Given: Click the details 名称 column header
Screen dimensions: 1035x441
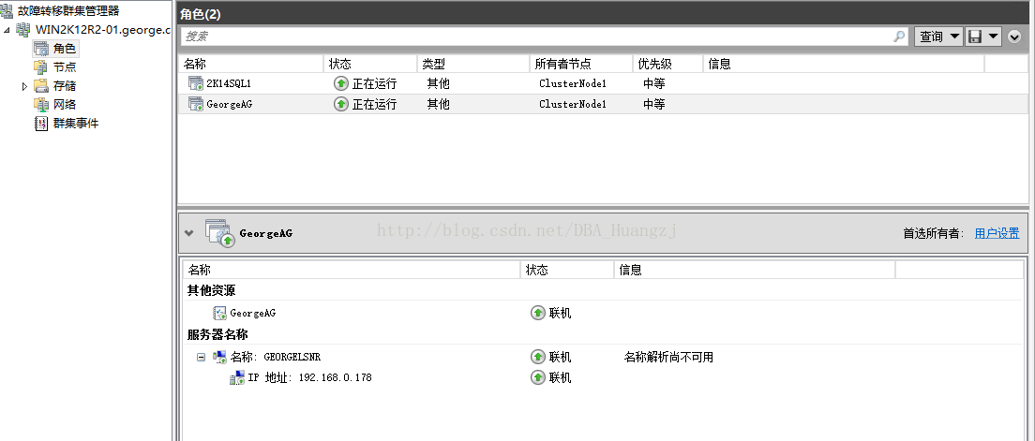Looking at the screenshot, I should coord(352,270).
